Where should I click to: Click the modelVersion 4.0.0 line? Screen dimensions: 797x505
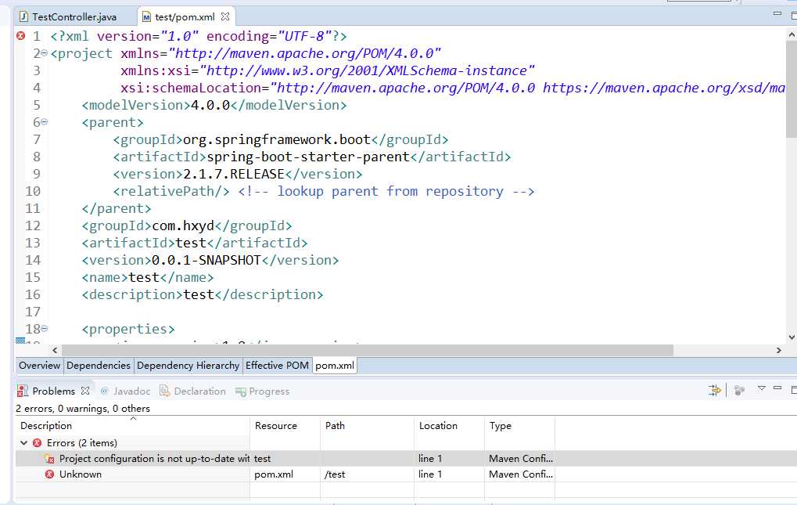[214, 105]
